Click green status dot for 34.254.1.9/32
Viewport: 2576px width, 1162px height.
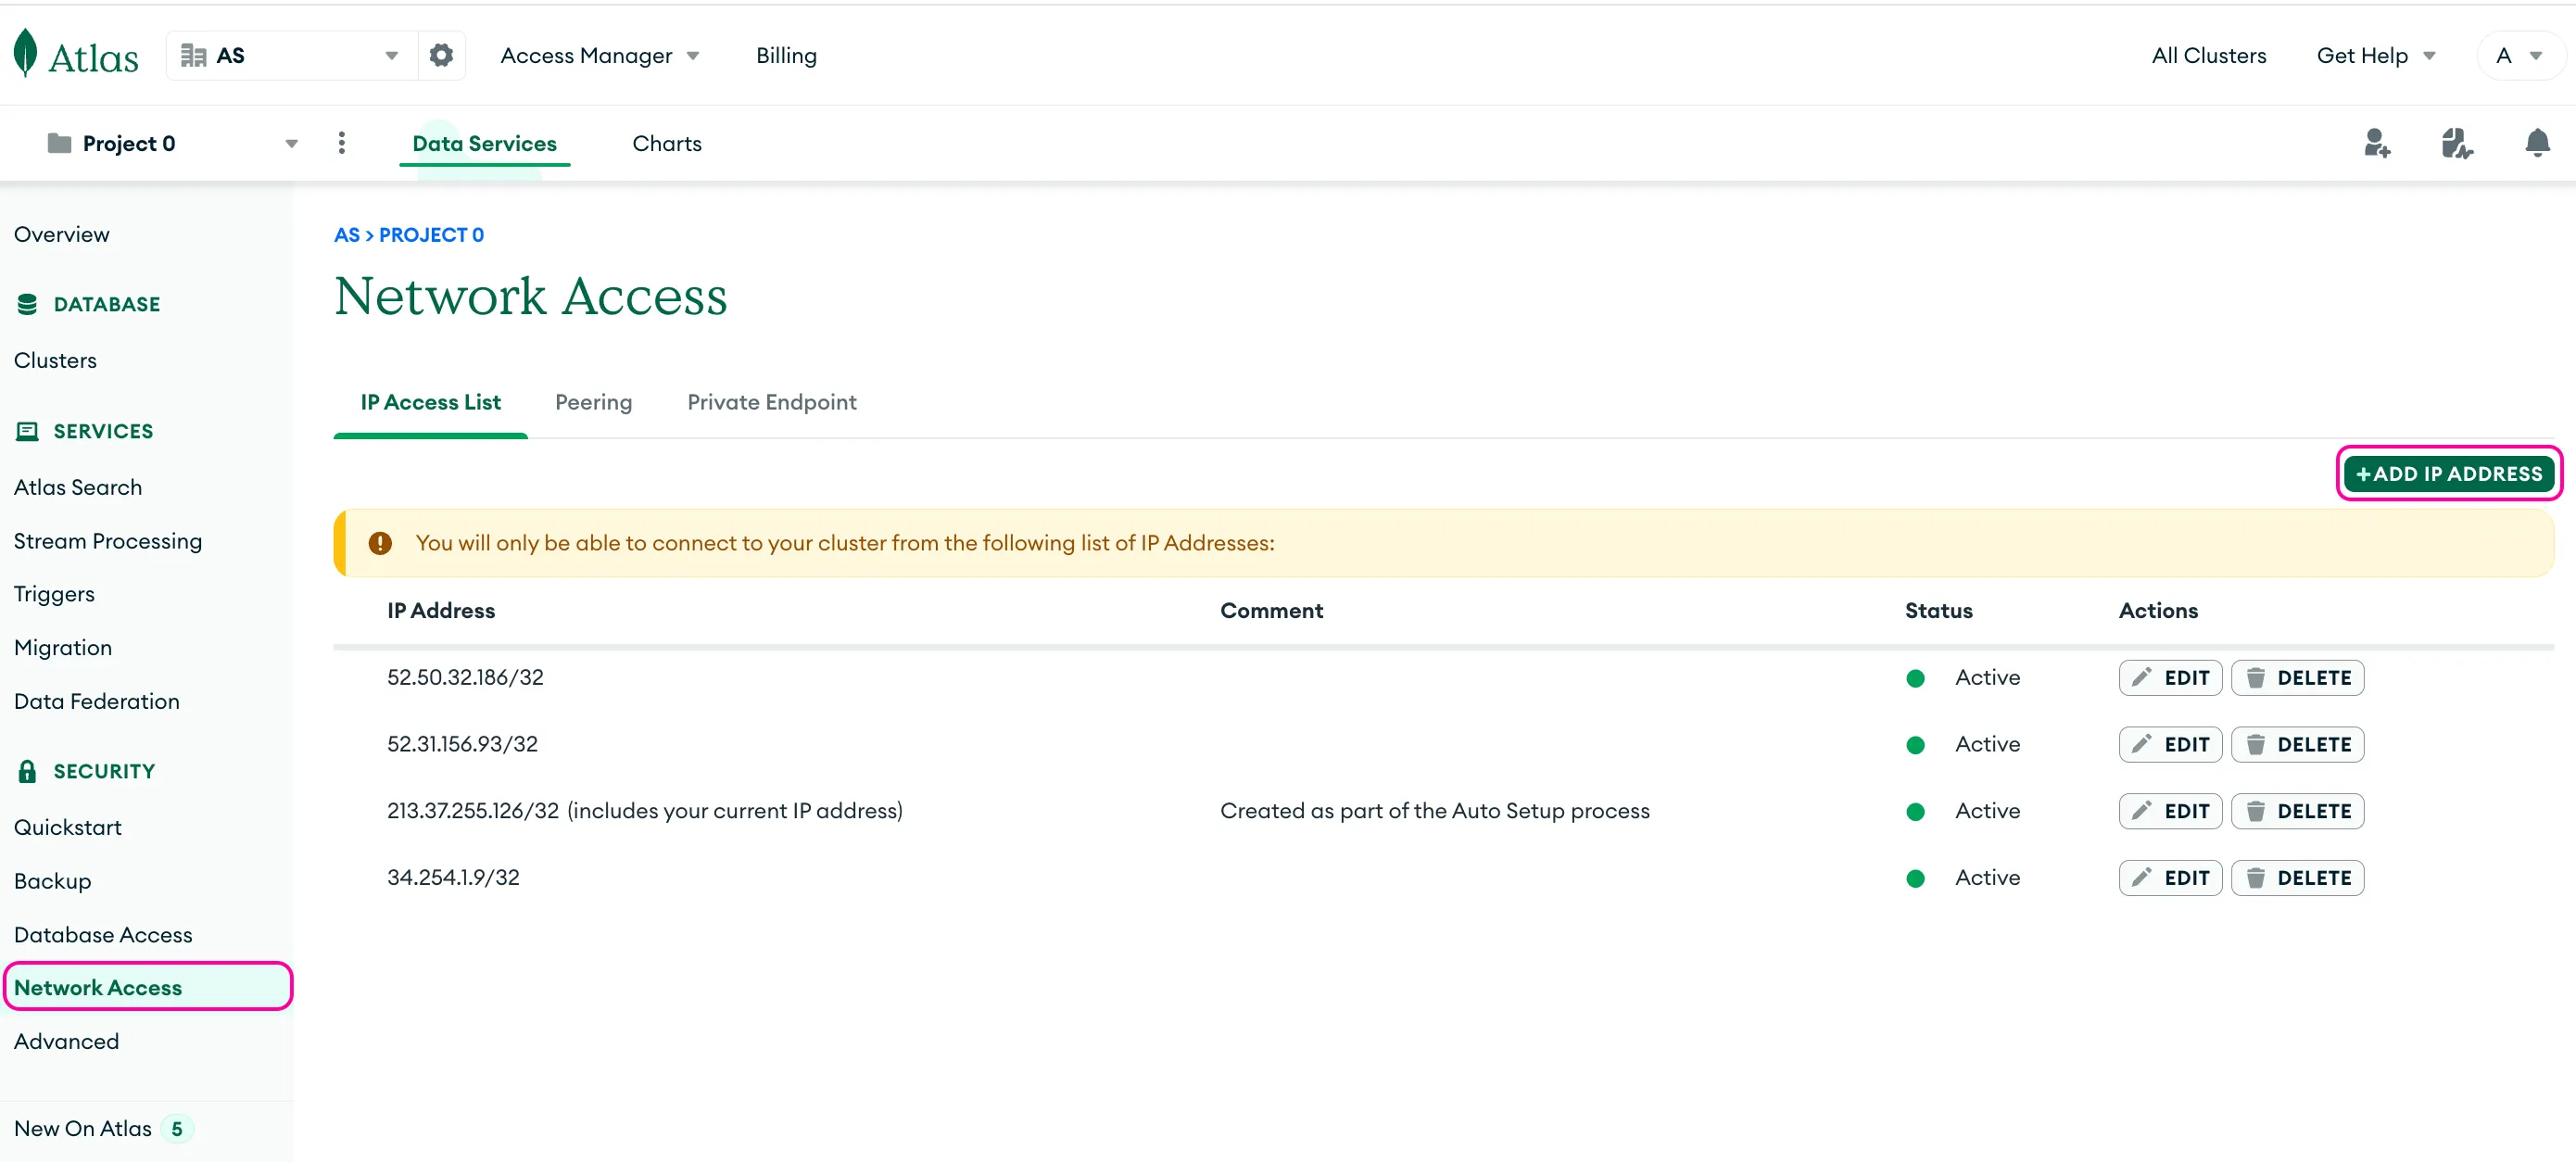pos(1915,878)
